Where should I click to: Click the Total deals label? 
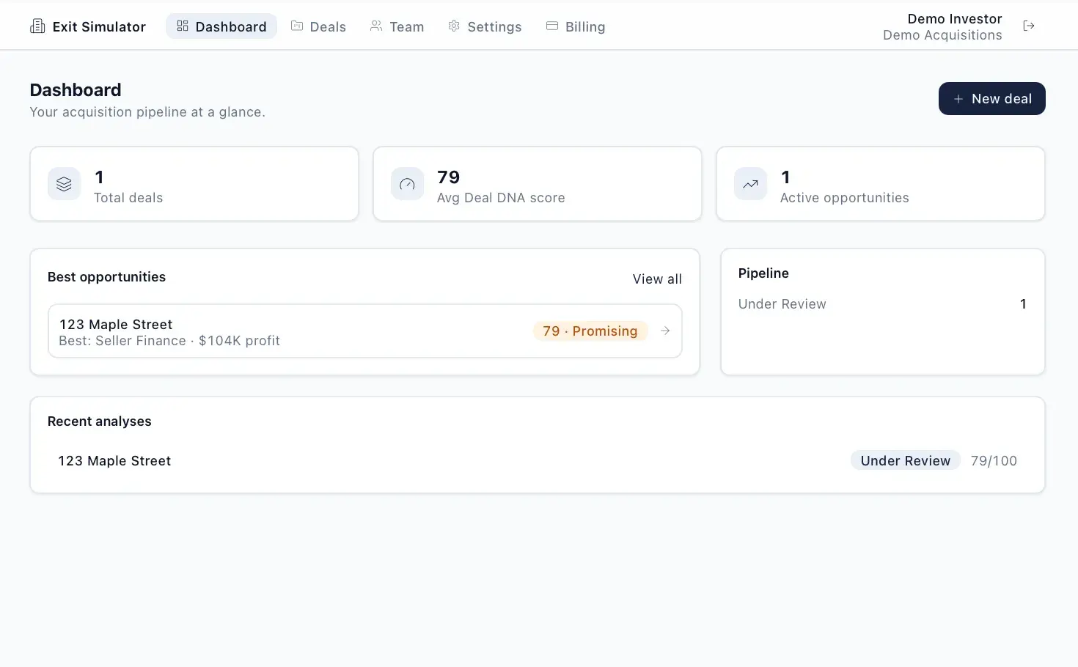click(128, 198)
